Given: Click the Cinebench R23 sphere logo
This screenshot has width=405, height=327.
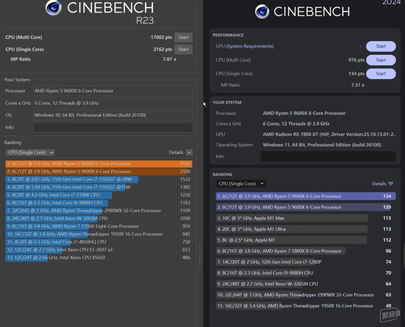Looking at the screenshot, I should (54, 7).
